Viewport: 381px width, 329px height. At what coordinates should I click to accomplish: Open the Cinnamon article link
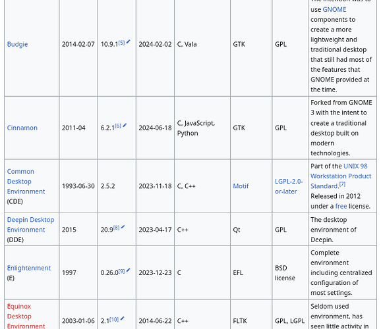tap(22, 128)
